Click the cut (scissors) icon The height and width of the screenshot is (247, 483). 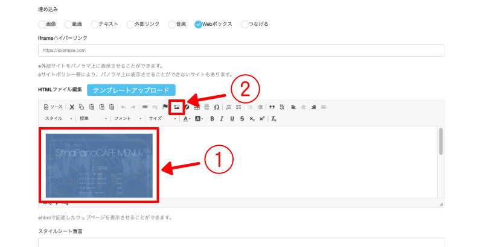[x=72, y=107]
